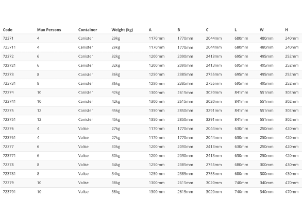
Task: Click the 3291mm value in row 72375
Action: tap(213, 111)
